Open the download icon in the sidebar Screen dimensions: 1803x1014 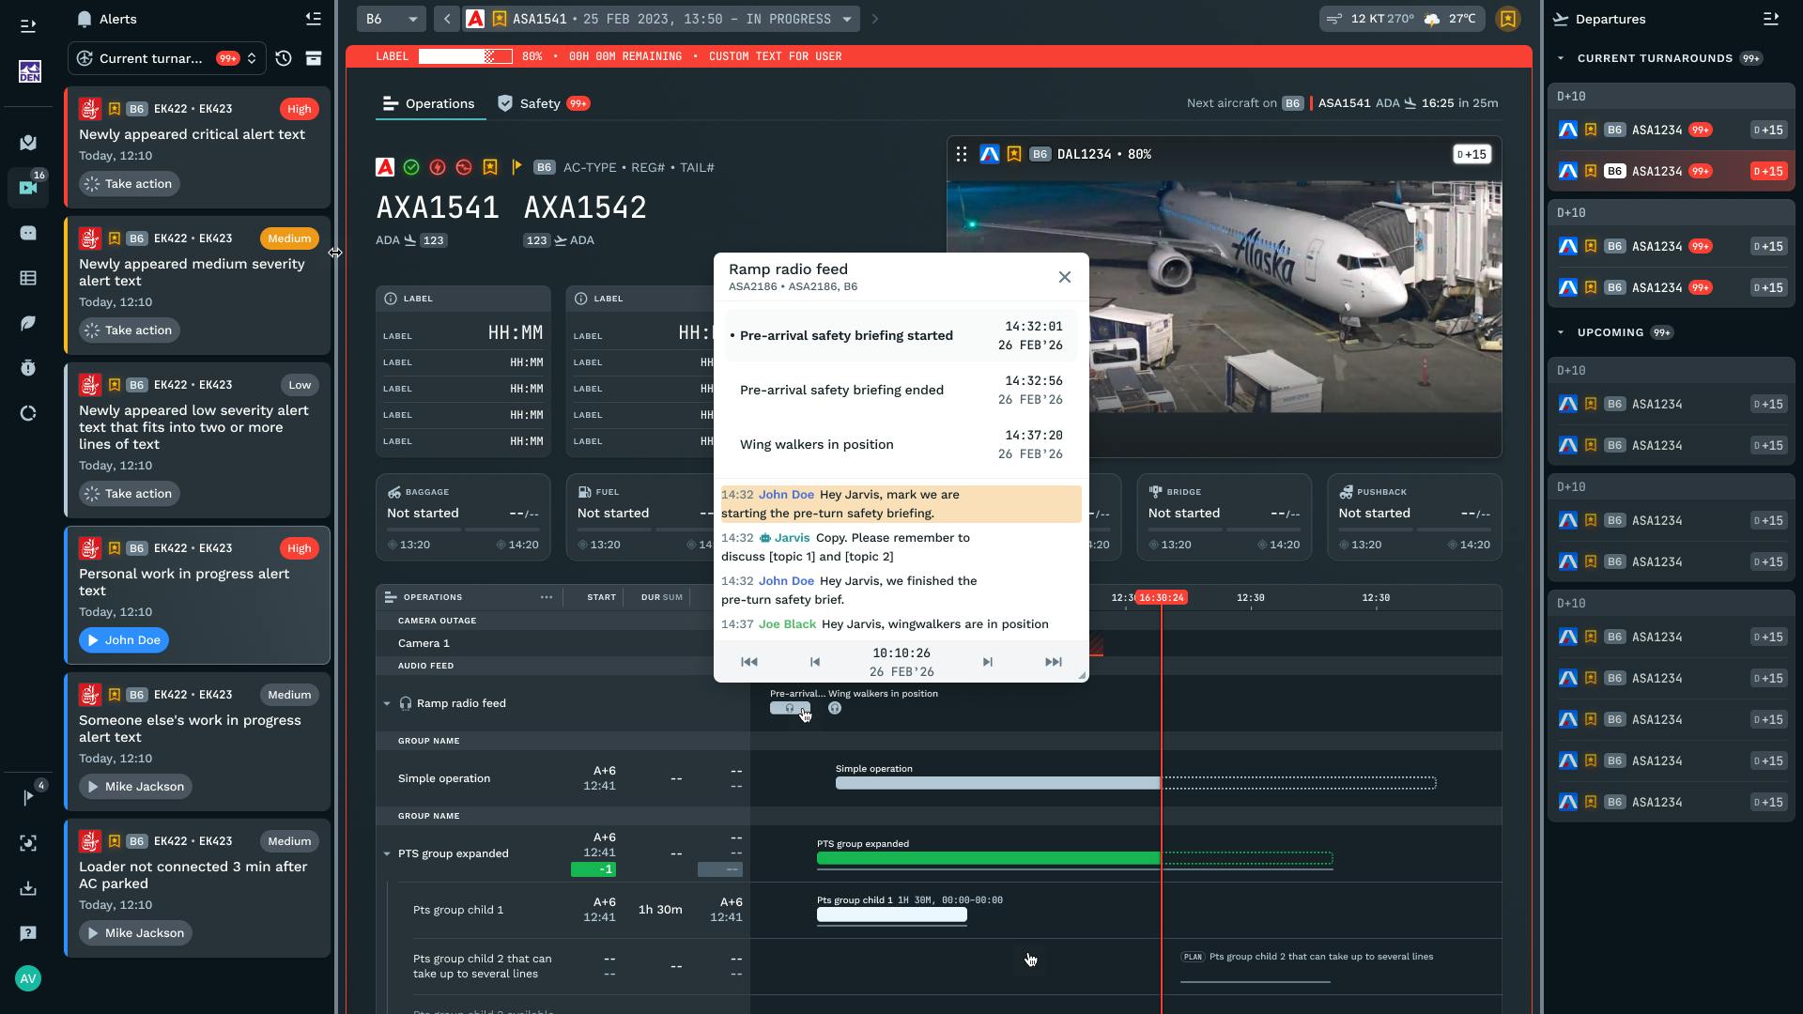tap(28, 888)
